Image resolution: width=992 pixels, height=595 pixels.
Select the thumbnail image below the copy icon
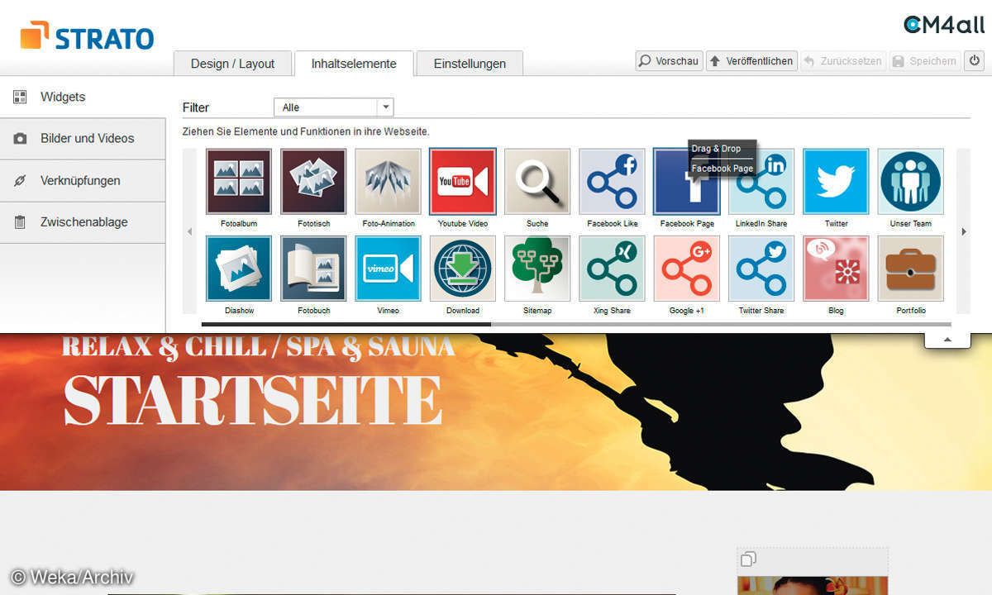pos(813,585)
